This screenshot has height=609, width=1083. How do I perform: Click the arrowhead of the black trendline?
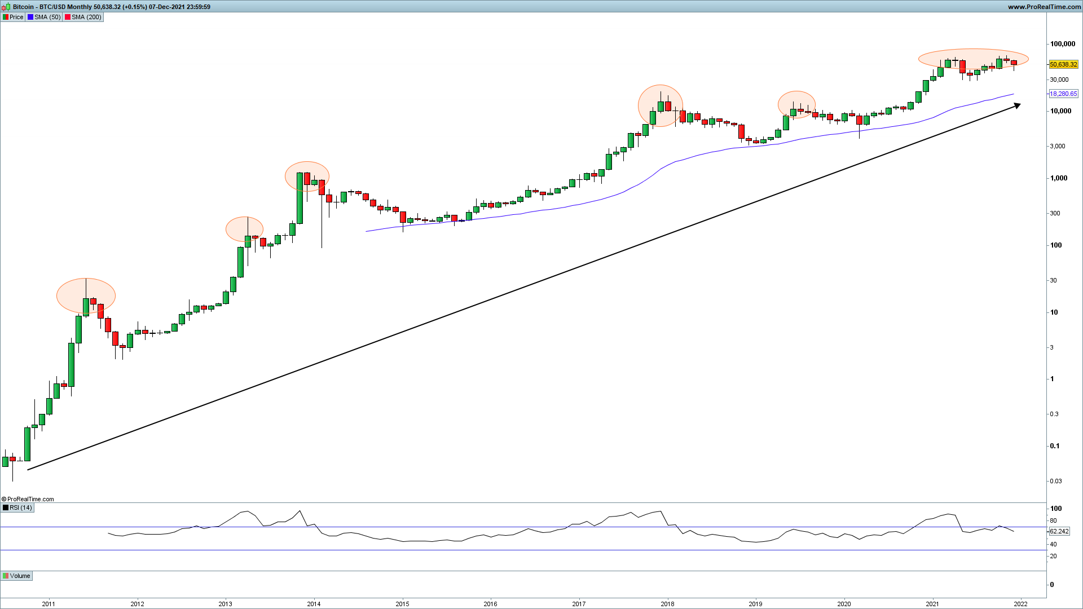(1017, 105)
